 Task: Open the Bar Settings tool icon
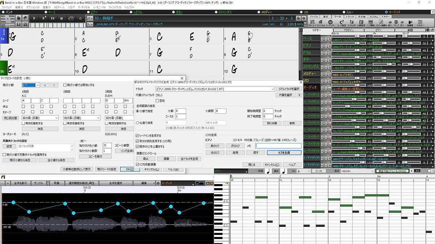point(361,22)
